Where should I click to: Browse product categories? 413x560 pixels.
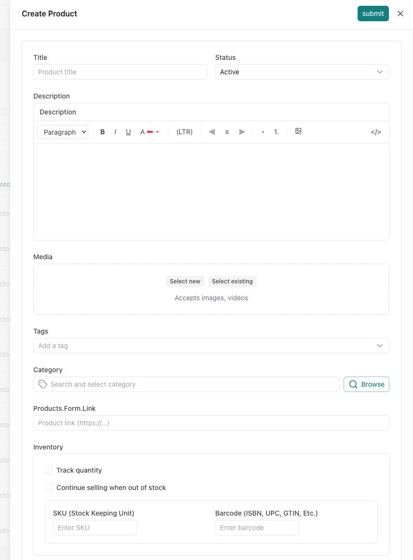point(366,384)
